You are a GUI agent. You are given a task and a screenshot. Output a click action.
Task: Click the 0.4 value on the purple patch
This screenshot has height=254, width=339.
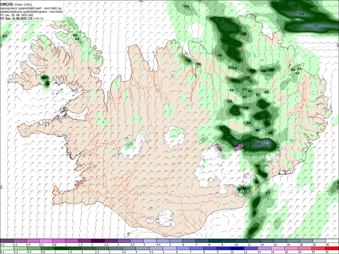point(242,191)
